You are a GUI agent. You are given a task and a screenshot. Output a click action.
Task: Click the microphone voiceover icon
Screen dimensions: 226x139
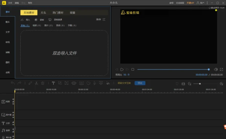pyautogui.click(x=95, y=83)
